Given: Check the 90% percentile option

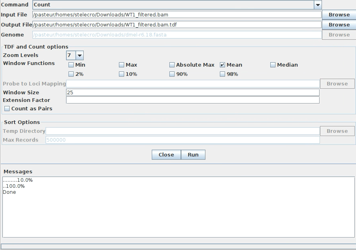Looking at the screenshot, I should (x=171, y=74).
